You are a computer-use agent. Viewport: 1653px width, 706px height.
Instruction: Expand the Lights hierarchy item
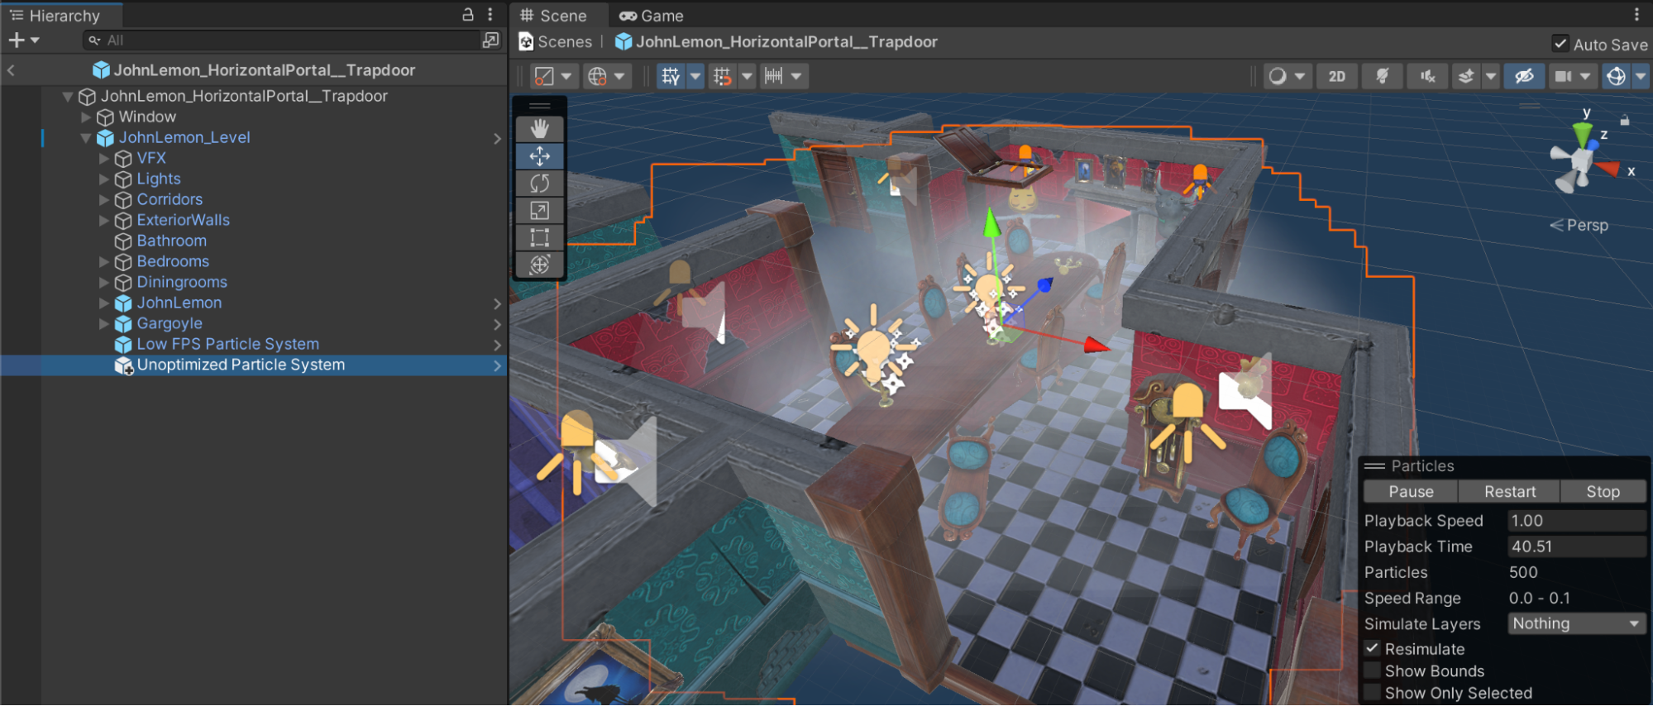[104, 179]
